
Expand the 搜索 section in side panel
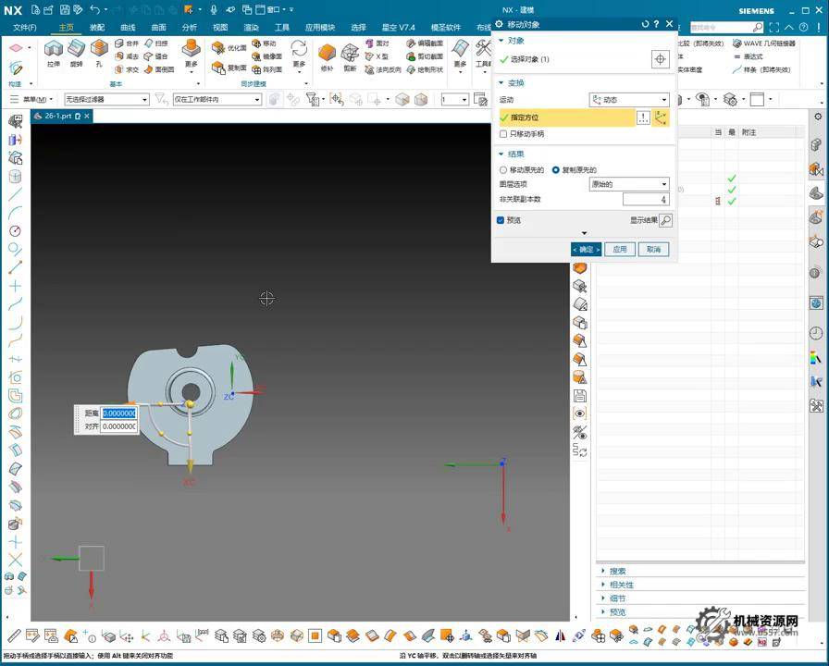617,572
